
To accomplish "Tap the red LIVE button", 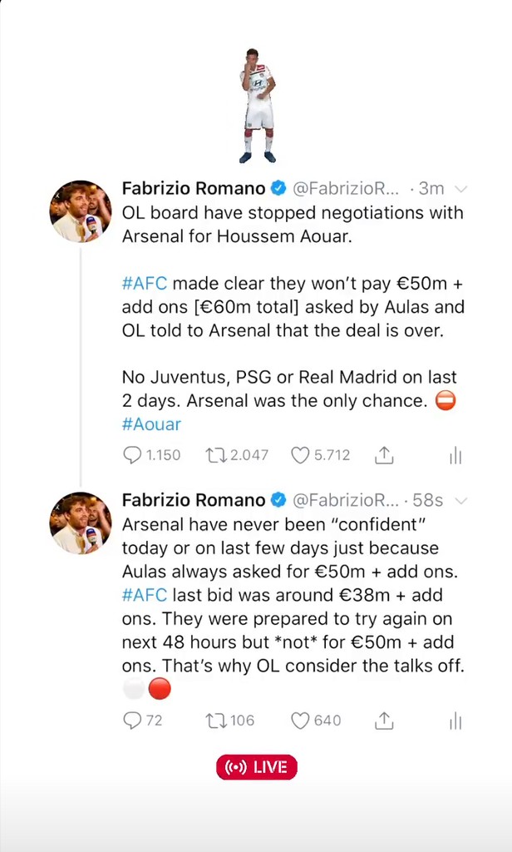I will [256, 767].
